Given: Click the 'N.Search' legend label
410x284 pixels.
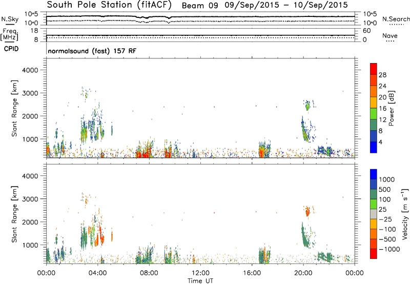Looking at the screenshot, I should [x=396, y=19].
